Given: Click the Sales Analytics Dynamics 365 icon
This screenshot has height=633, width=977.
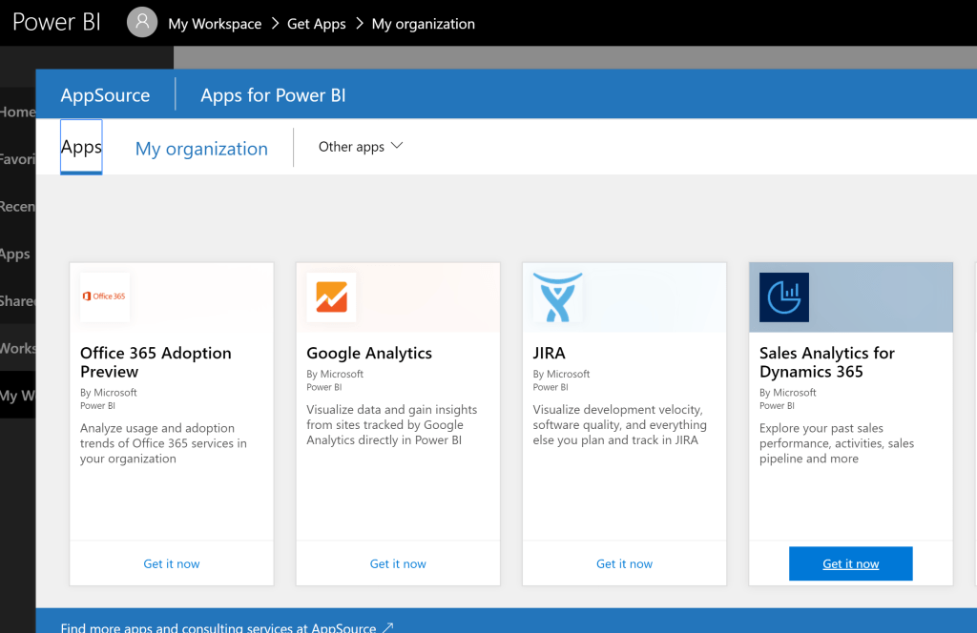Looking at the screenshot, I should (x=783, y=296).
